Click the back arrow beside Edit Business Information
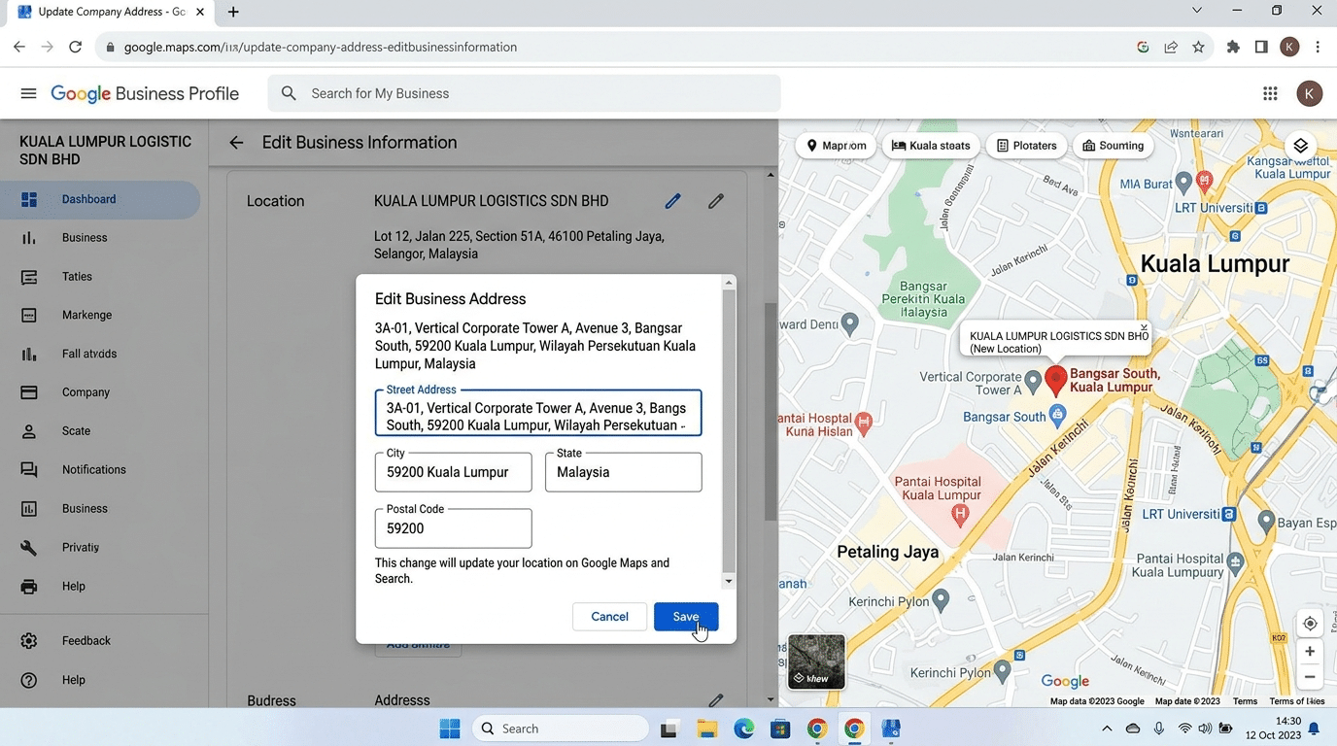 pos(236,143)
